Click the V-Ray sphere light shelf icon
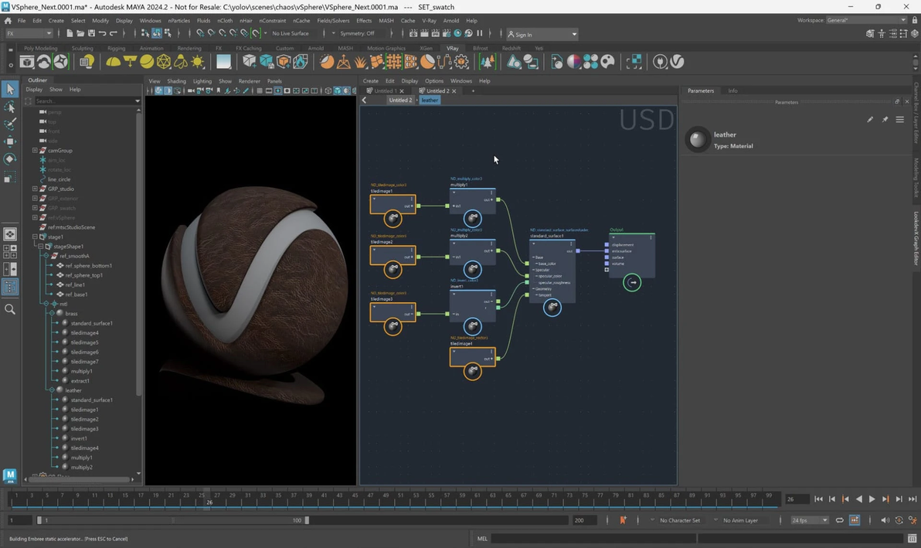This screenshot has width=921, height=548. (x=147, y=62)
